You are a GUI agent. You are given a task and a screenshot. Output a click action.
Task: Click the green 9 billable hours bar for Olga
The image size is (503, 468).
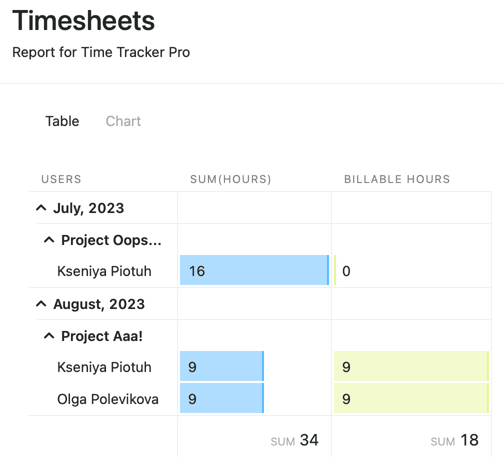410,399
